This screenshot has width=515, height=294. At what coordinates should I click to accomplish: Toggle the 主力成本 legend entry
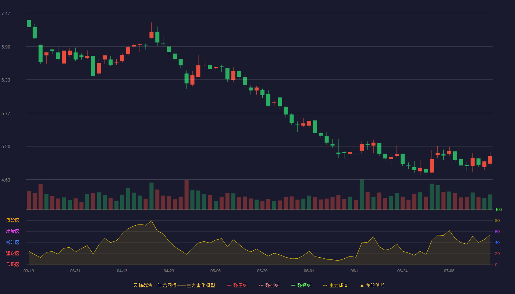click(x=335, y=285)
